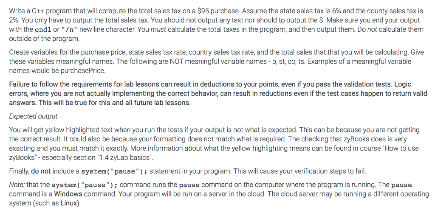Click the "/n" code string
This screenshot has height=213, width=435.
tap(69, 30)
